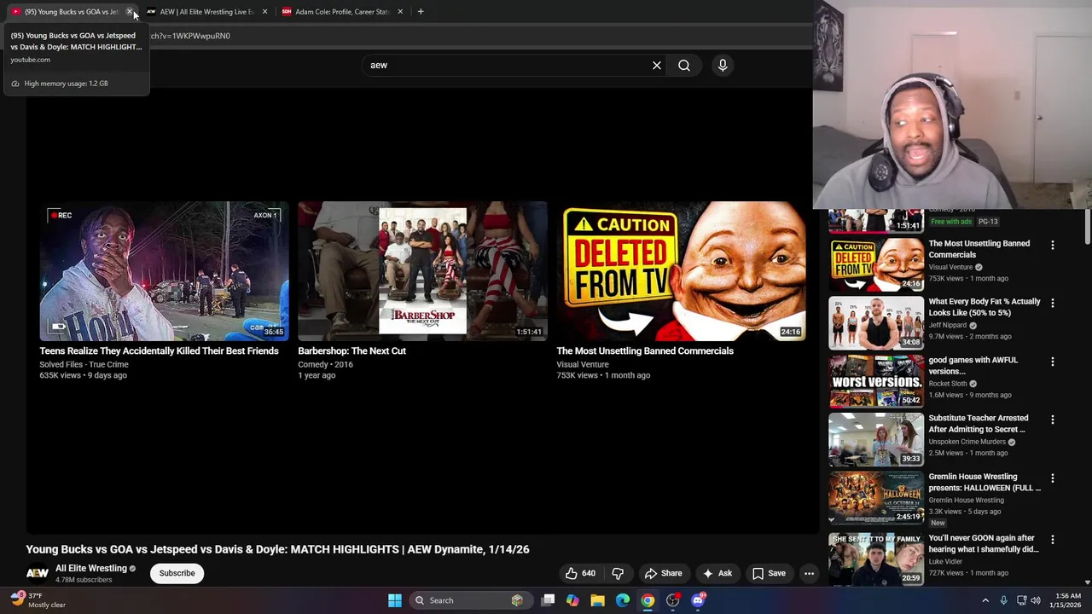Viewport: 1092px width, 614px height.
Task: Click the 'Free with ads' badge
Action: pyautogui.click(x=951, y=222)
